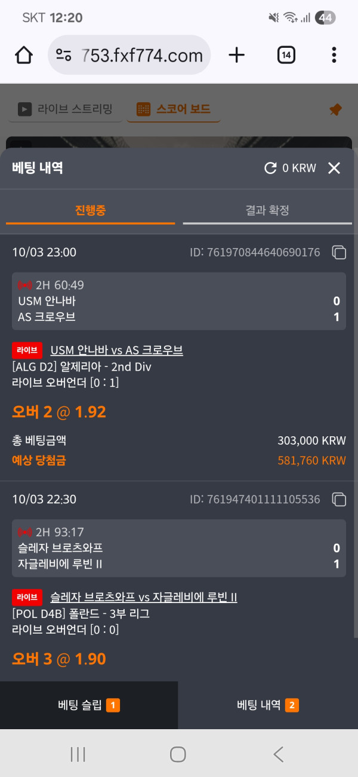The height and width of the screenshot is (777, 358).
Task: Open the 베팅 슬립 bottom tab
Action: click(x=89, y=705)
